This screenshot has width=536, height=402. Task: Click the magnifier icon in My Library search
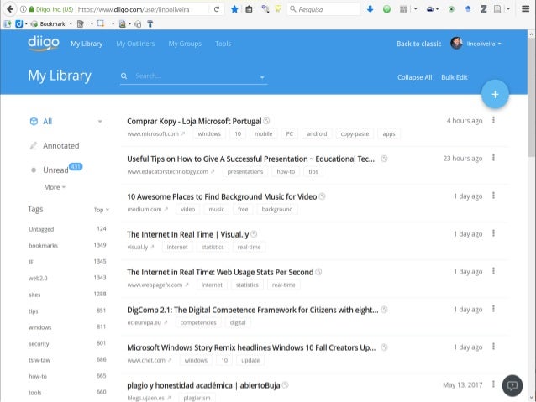click(x=123, y=76)
